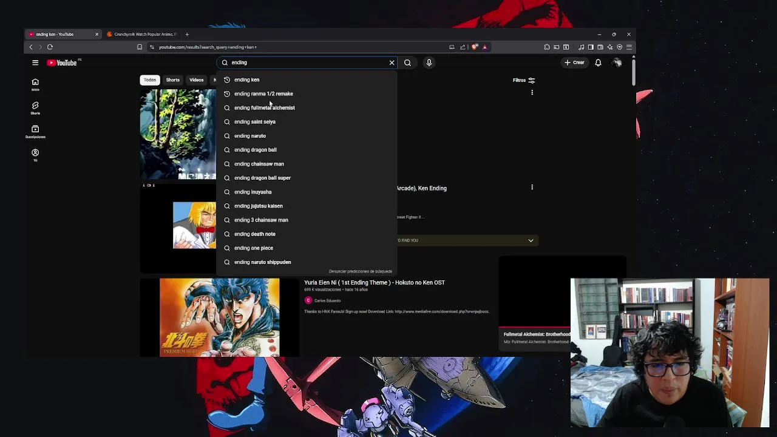Close the ending ken - YouTube tab
Screen dimensions: 777x437
point(97,34)
